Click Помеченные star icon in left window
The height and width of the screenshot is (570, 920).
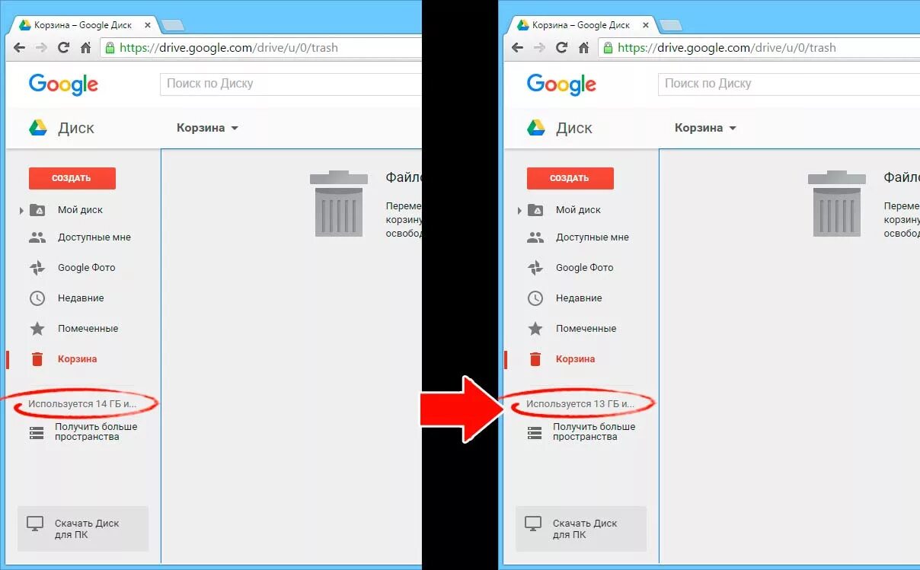(x=37, y=329)
